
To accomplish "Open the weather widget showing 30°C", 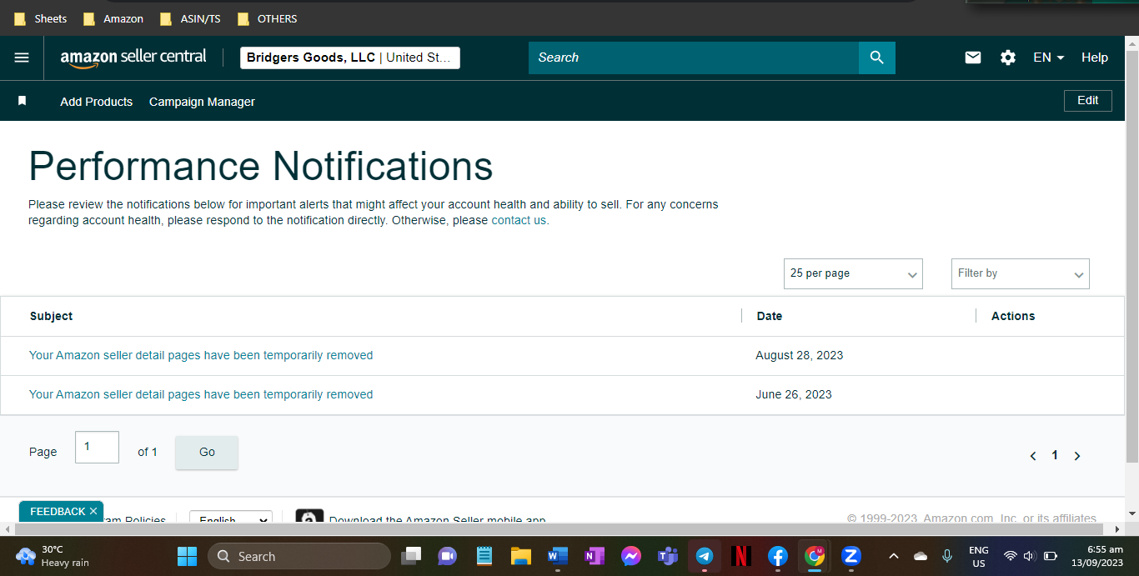I will tap(52, 556).
